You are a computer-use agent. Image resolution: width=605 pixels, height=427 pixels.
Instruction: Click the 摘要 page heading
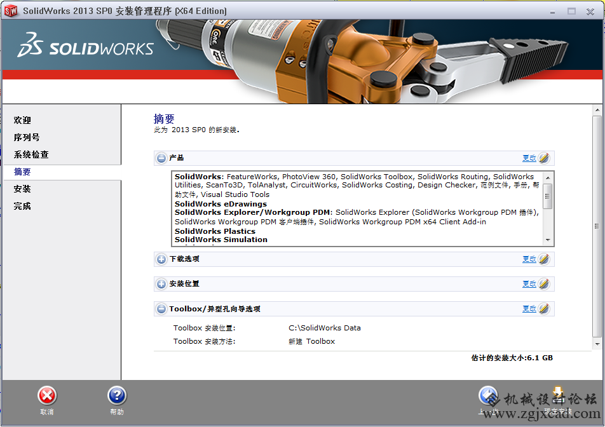pos(164,118)
